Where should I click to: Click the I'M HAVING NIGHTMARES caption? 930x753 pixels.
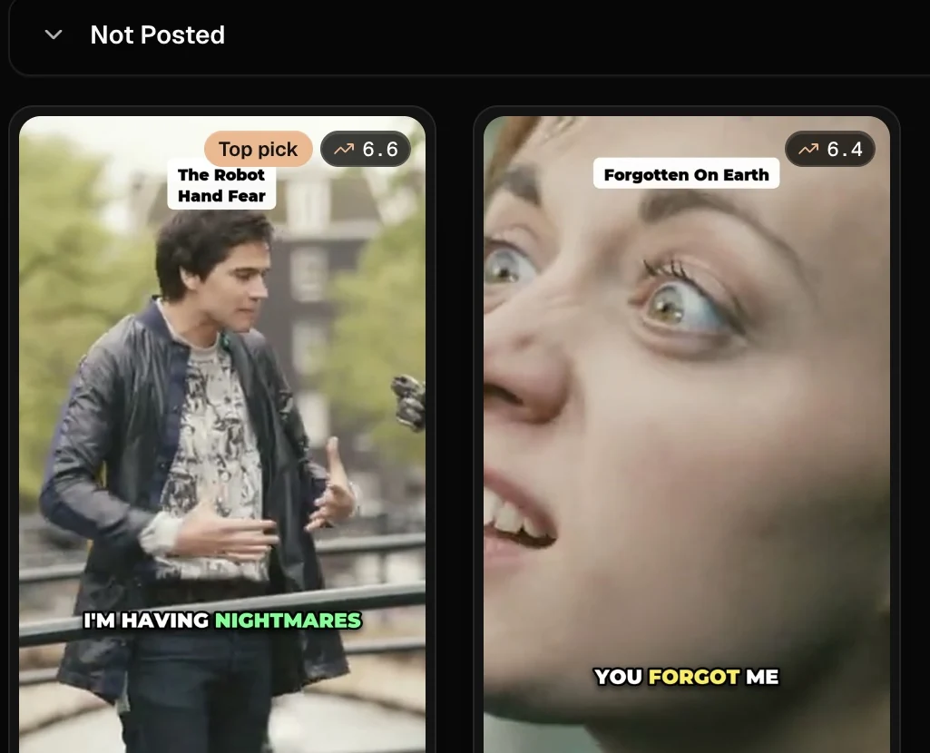coord(222,621)
